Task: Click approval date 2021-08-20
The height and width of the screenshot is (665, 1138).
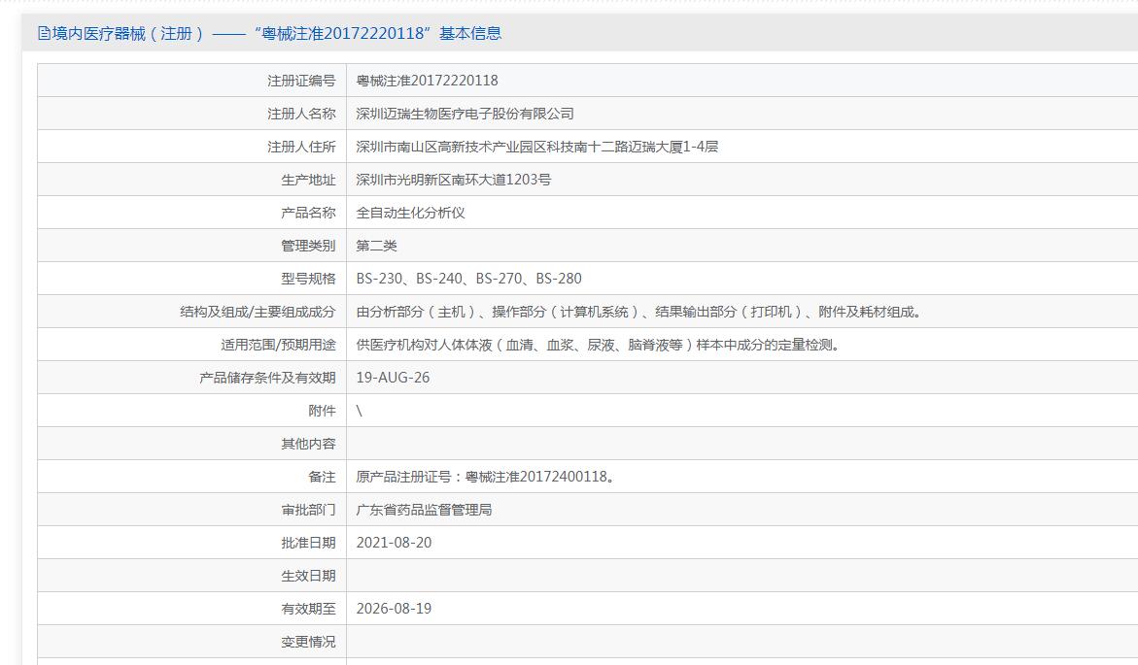Action: click(x=394, y=543)
